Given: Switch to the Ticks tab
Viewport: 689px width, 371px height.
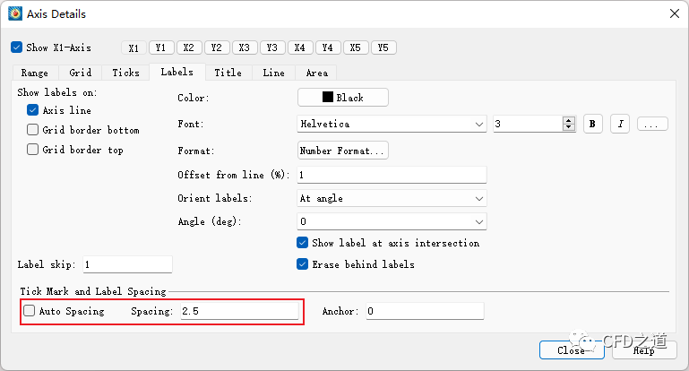Looking at the screenshot, I should (125, 73).
